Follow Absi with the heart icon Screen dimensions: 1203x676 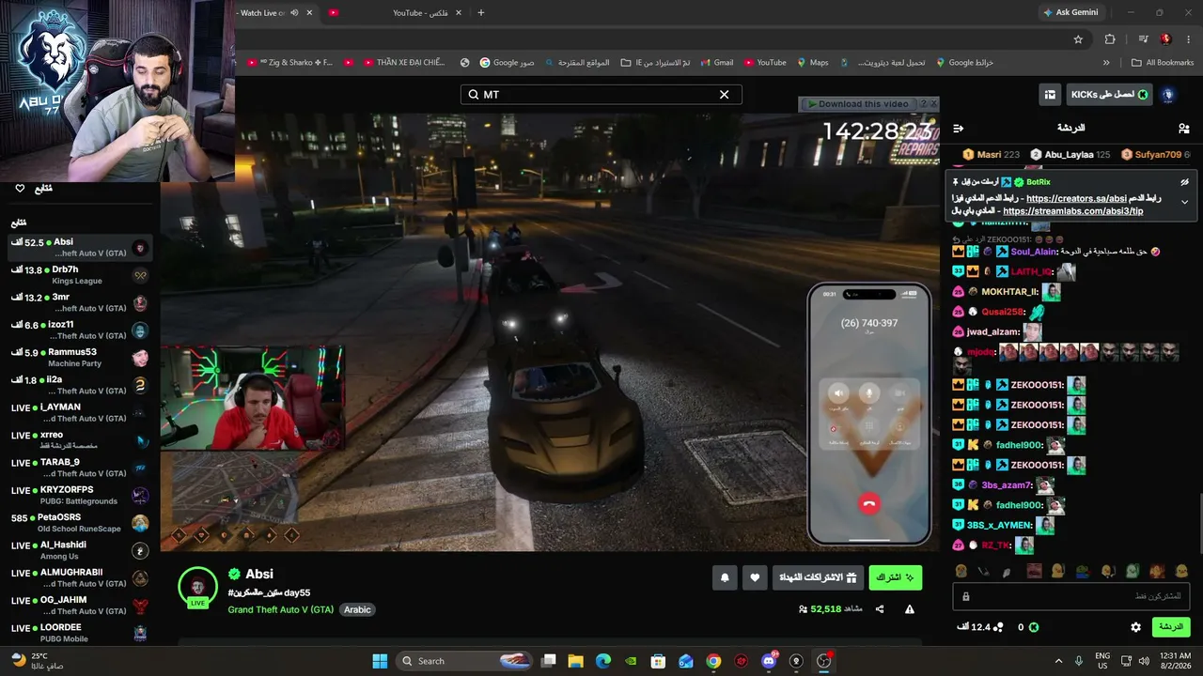tap(755, 578)
